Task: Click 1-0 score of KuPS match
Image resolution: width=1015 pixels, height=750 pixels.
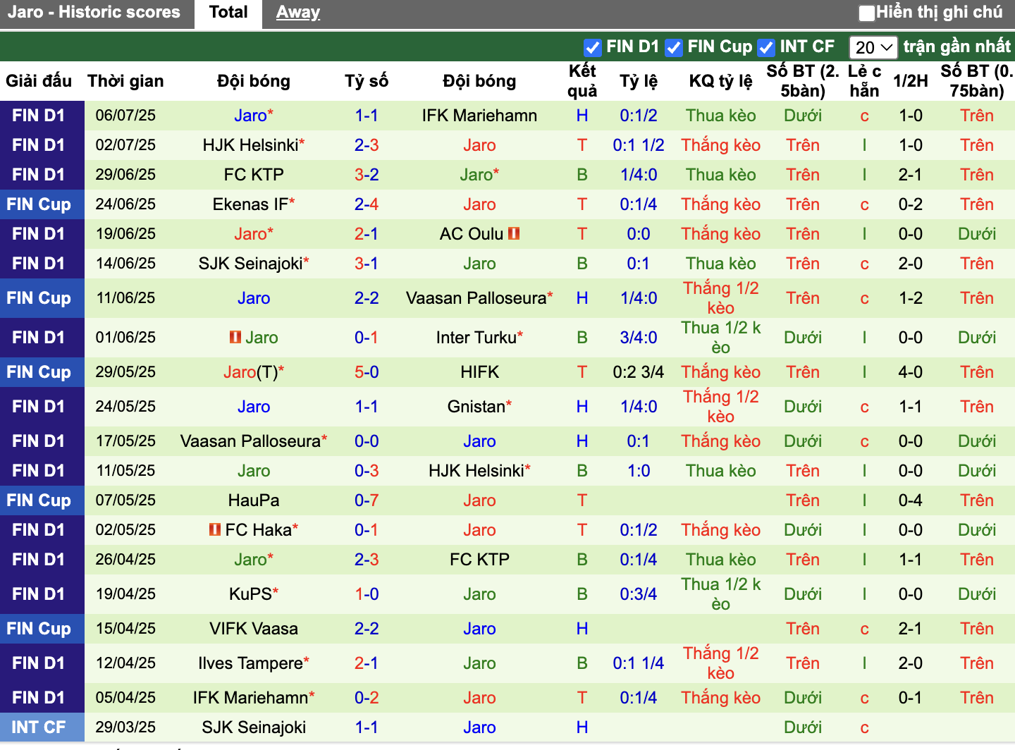Action: (x=367, y=594)
